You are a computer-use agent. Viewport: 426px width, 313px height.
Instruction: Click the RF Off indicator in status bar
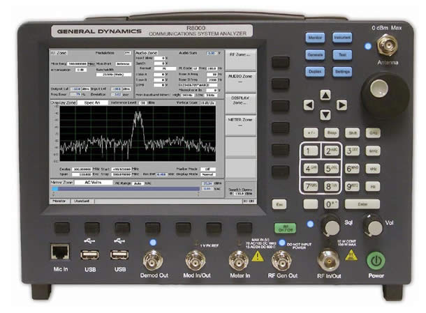point(249,201)
